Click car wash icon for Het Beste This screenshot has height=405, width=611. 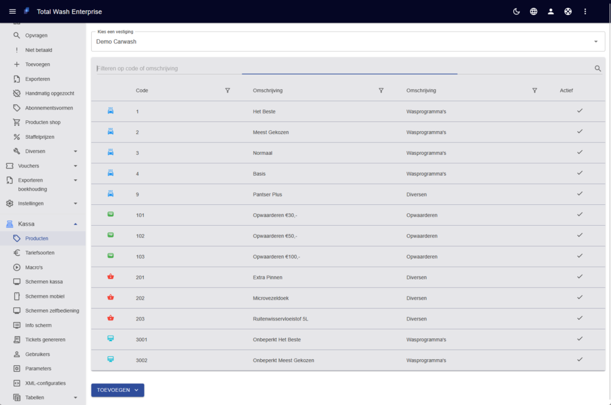[110, 111]
